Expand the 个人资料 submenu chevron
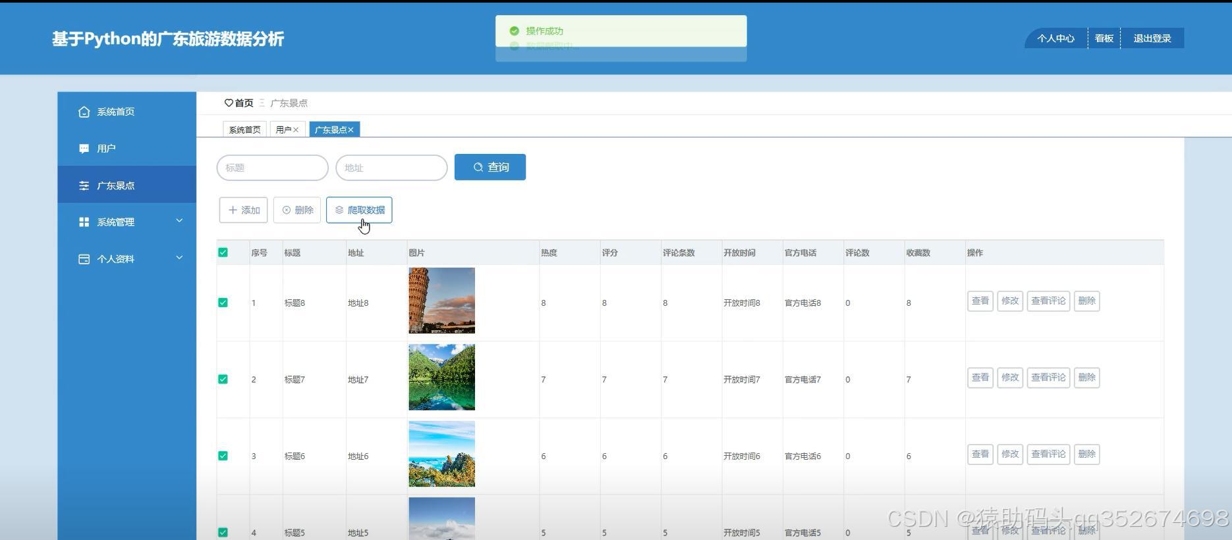 [179, 258]
